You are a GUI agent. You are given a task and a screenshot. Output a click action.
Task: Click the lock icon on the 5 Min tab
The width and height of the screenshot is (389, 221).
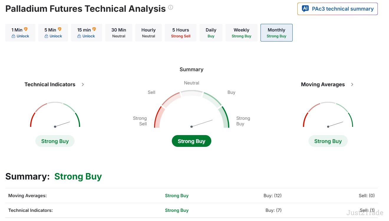tap(46, 36)
